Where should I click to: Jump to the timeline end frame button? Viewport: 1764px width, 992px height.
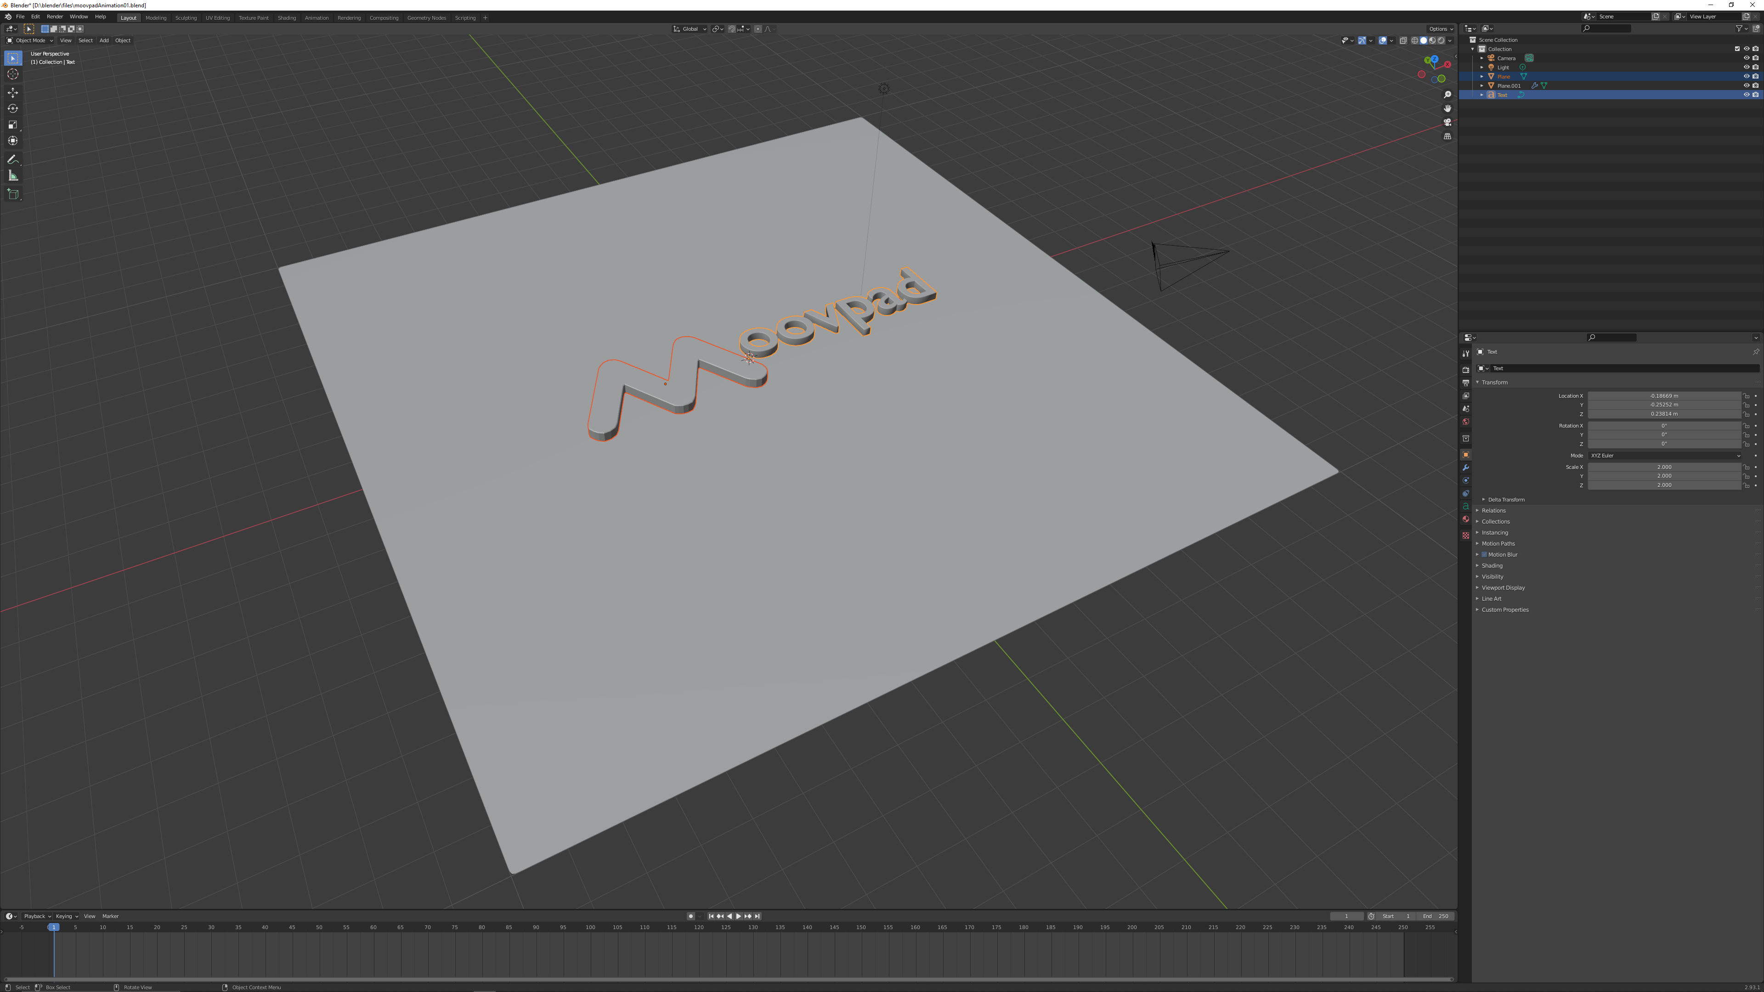coord(758,917)
